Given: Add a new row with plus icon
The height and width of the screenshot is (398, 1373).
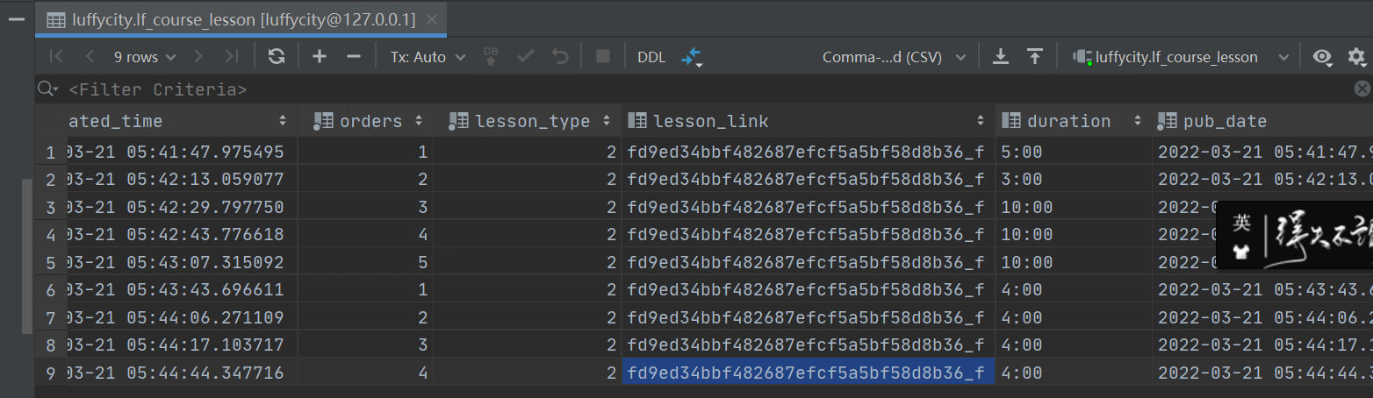Looking at the screenshot, I should 320,57.
